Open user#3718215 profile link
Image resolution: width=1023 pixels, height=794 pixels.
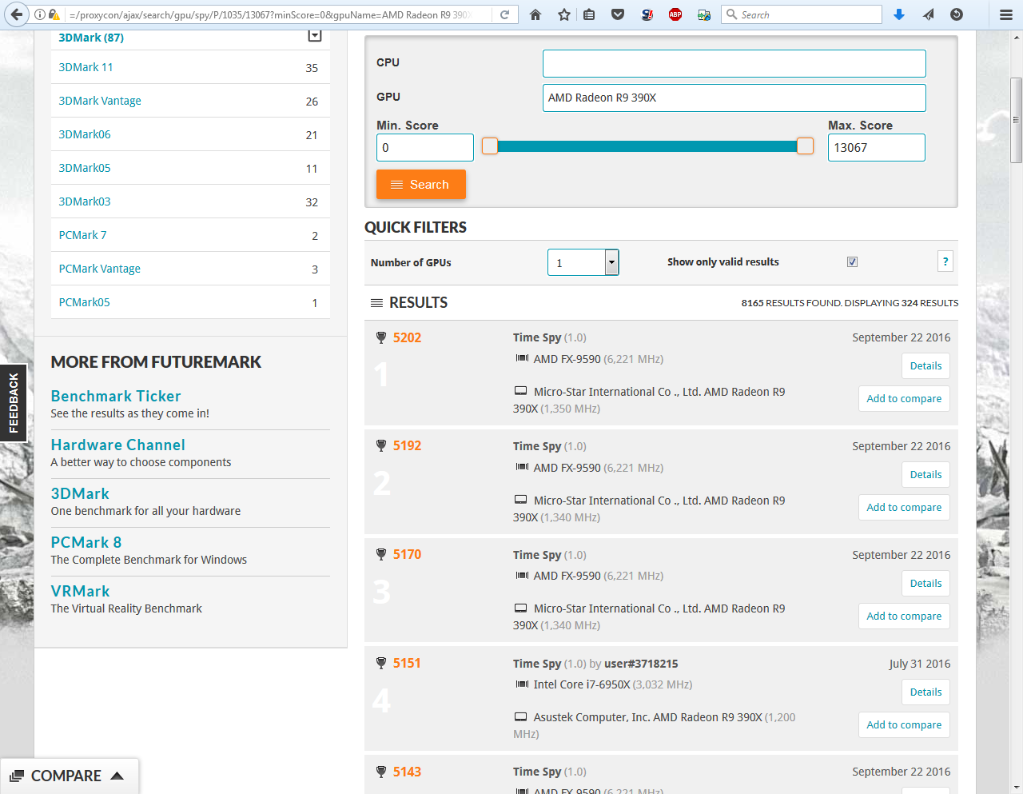coord(641,664)
